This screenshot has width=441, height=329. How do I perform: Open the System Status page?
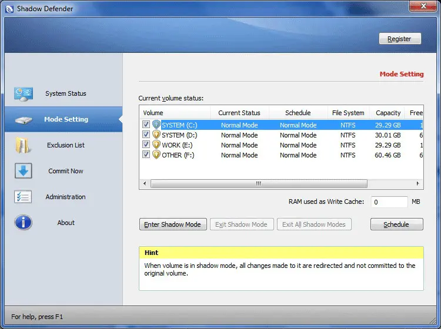[64, 93]
